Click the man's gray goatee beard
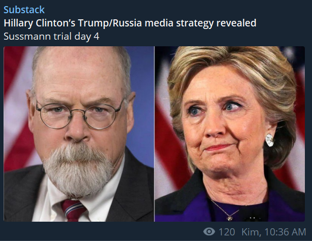The image size is (312, 241). tap(78, 169)
